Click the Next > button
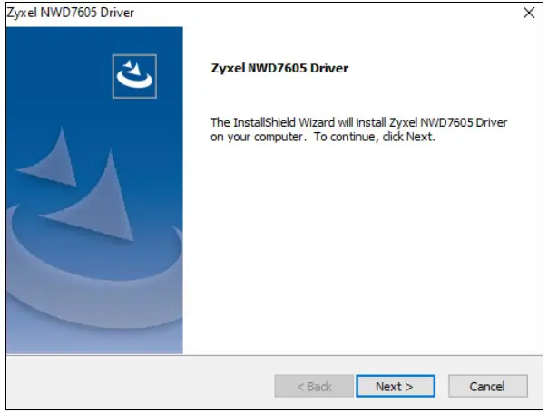The width and height of the screenshot is (548, 413). coord(396,386)
